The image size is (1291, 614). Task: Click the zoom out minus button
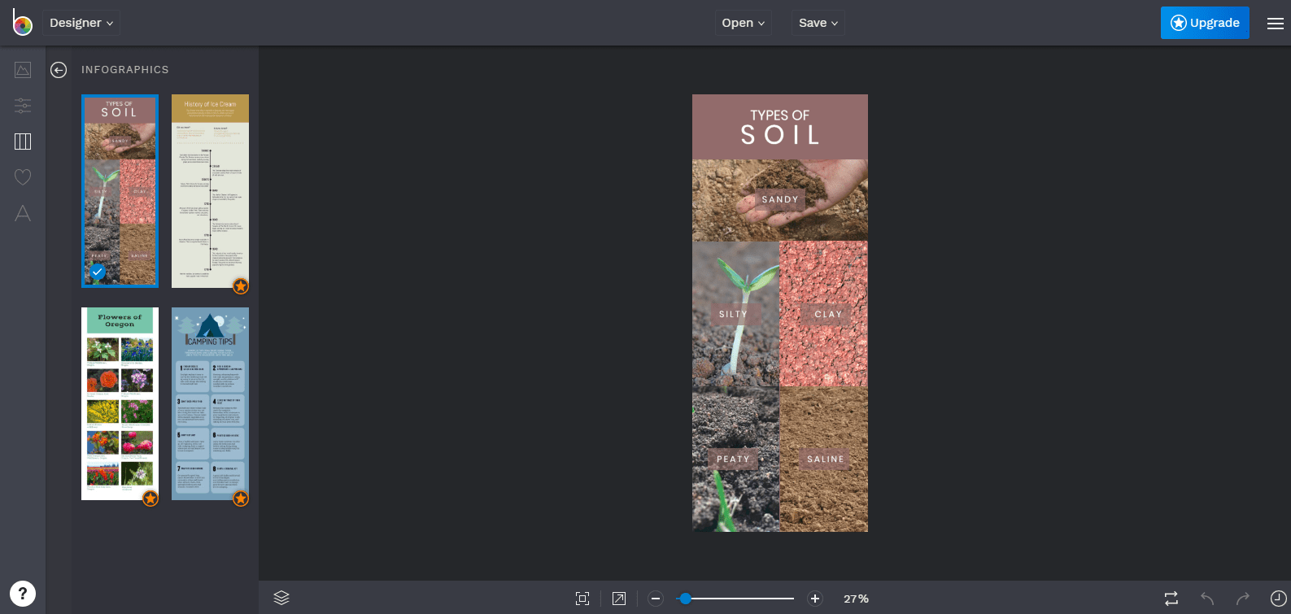656,599
